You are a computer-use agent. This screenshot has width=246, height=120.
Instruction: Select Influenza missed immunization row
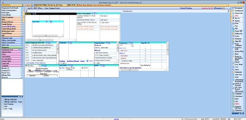(x=106, y=60)
